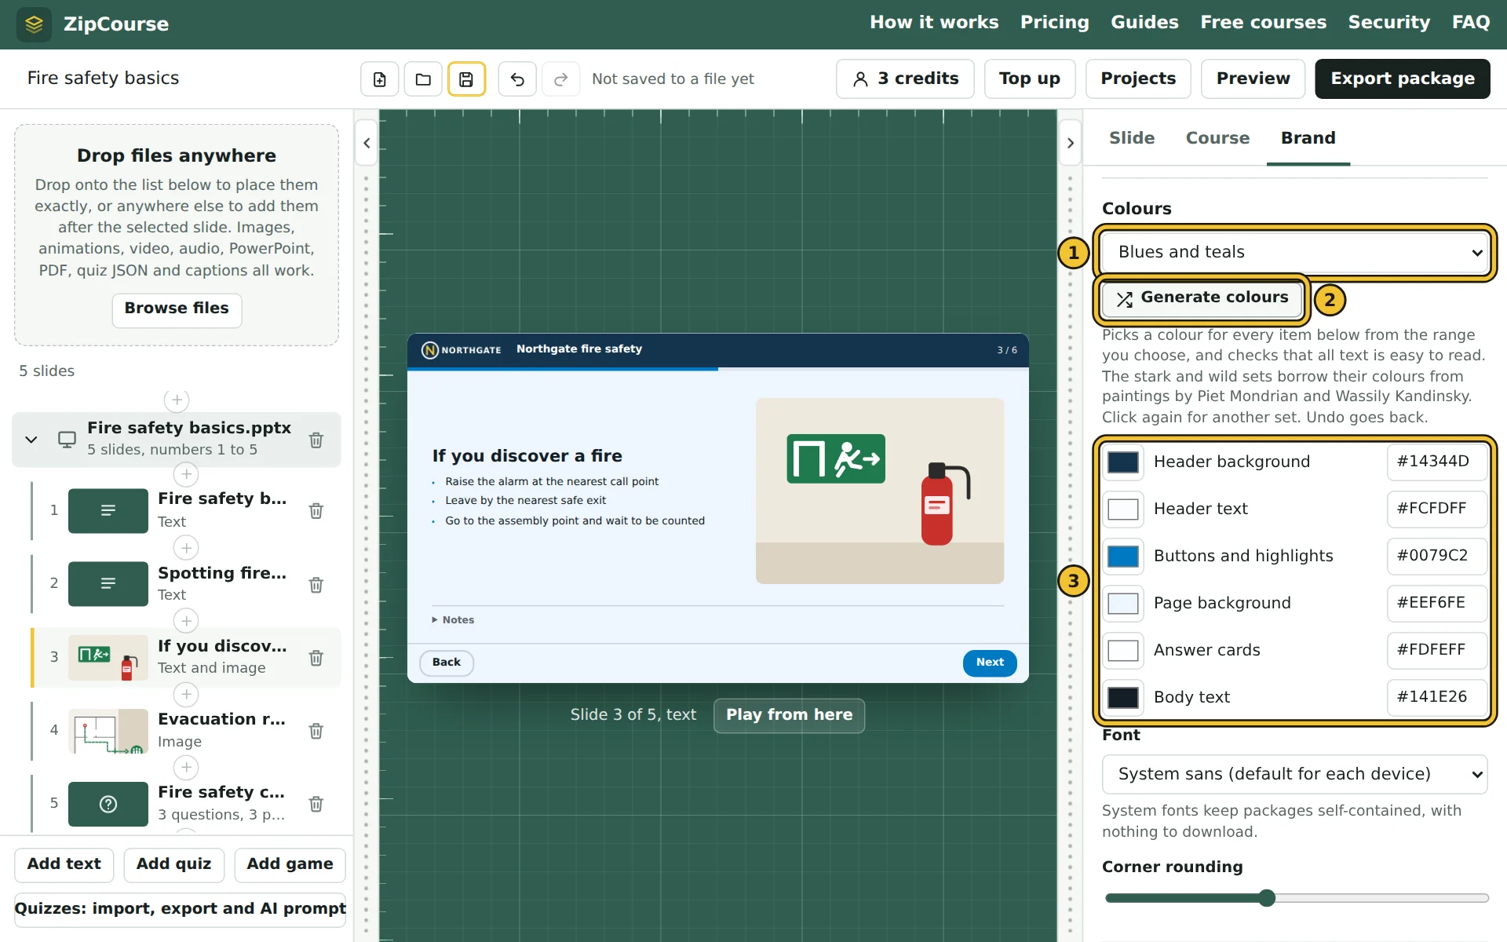Pick the Body text colour swatch
Viewport: 1507px width, 942px height.
[x=1123, y=697]
